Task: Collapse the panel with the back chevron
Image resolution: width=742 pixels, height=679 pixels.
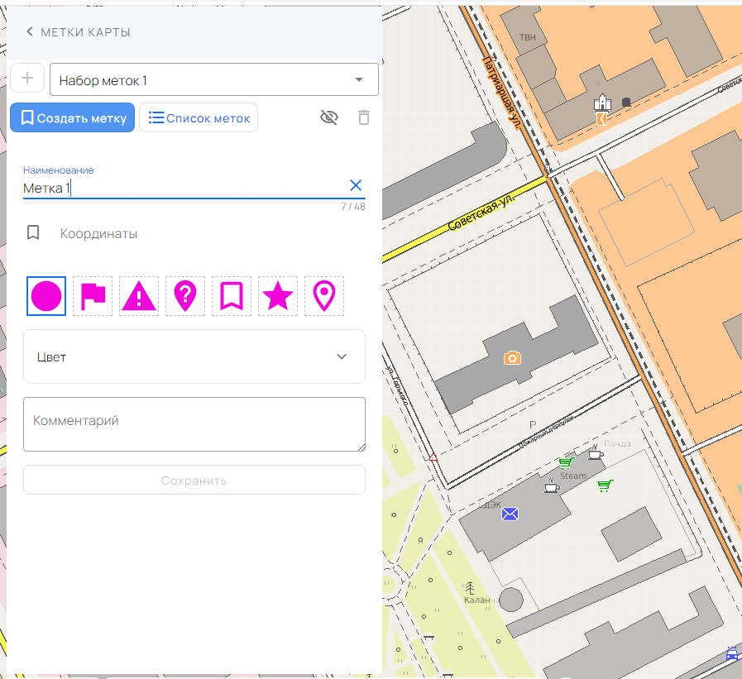Action: pos(30,31)
